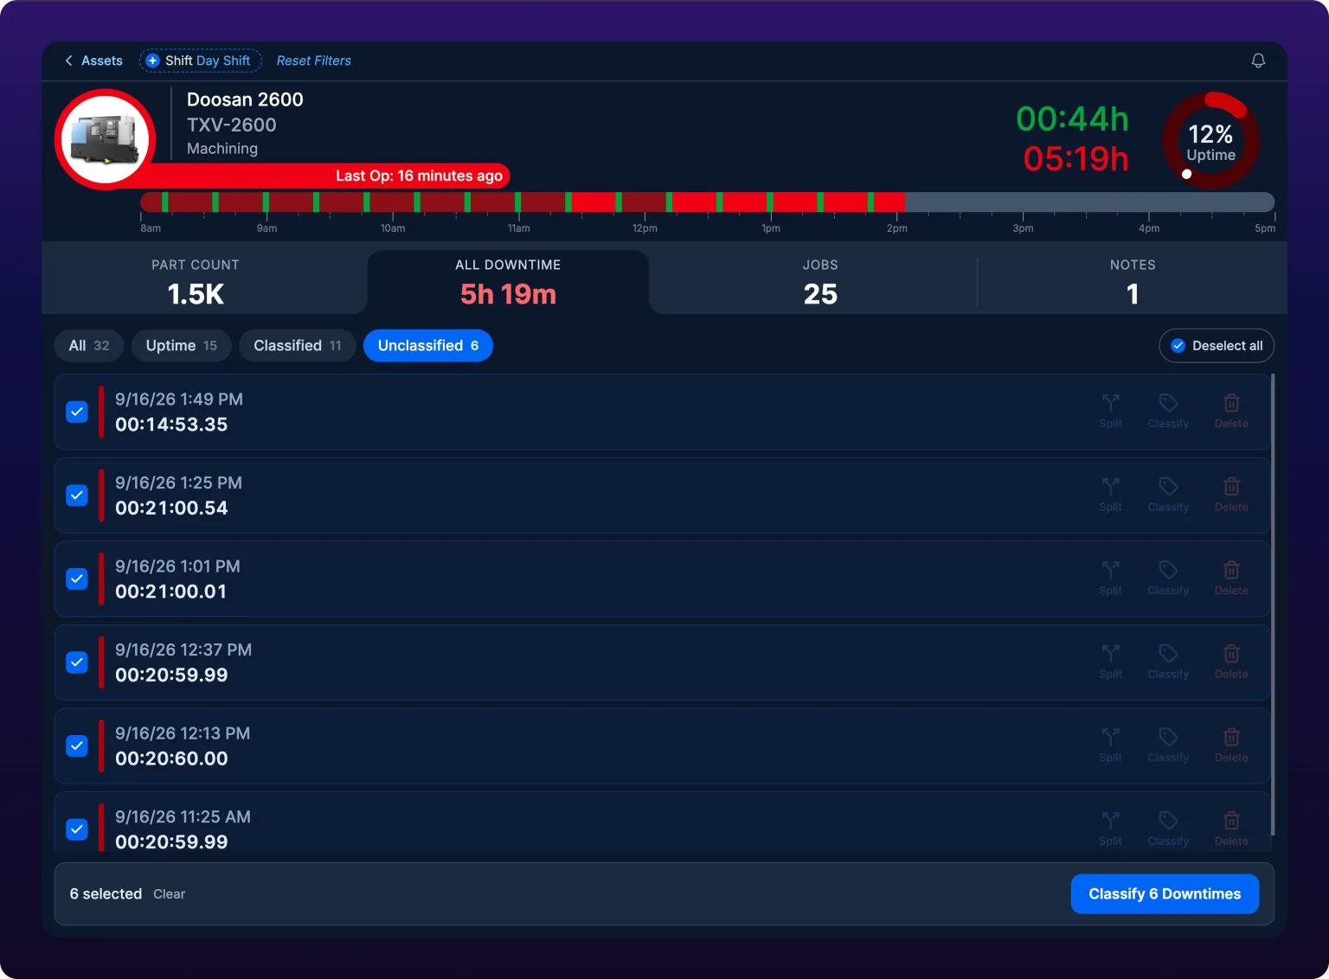
Task: Click Reset Filters link
Action: click(x=313, y=61)
